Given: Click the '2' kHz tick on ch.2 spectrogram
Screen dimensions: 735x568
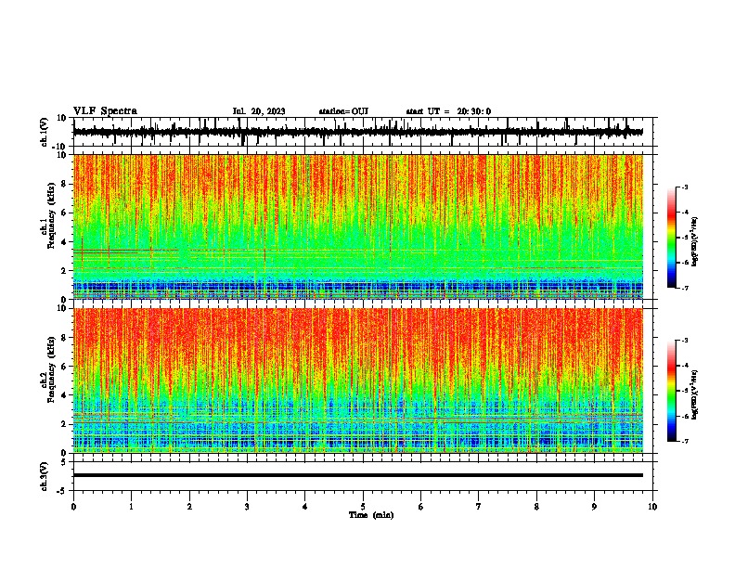Looking at the screenshot, I should [64, 424].
